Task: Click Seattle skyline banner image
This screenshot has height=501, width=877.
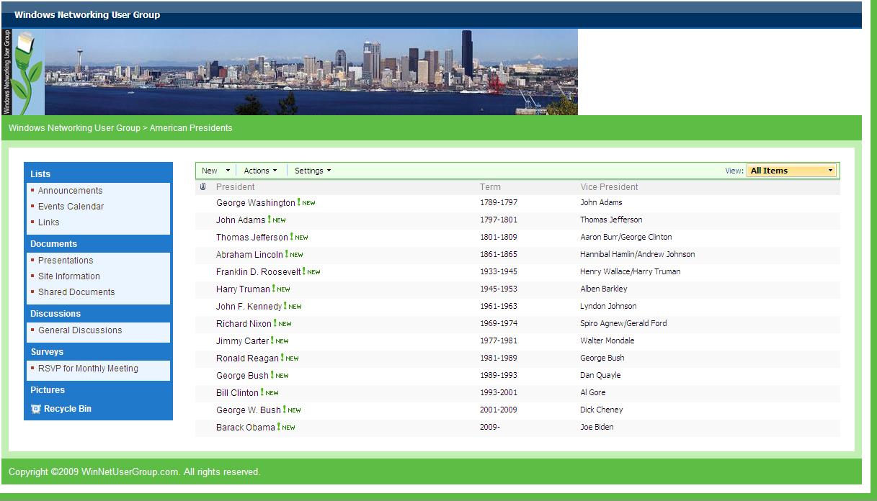Action: pyautogui.click(x=311, y=72)
